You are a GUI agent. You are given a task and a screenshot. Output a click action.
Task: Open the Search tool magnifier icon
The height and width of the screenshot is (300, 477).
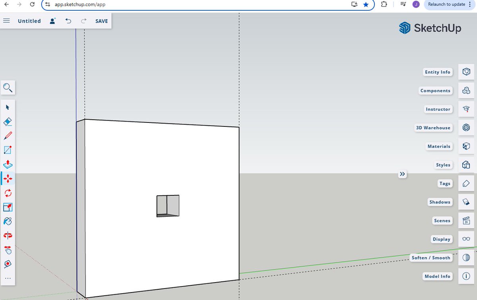click(x=8, y=88)
